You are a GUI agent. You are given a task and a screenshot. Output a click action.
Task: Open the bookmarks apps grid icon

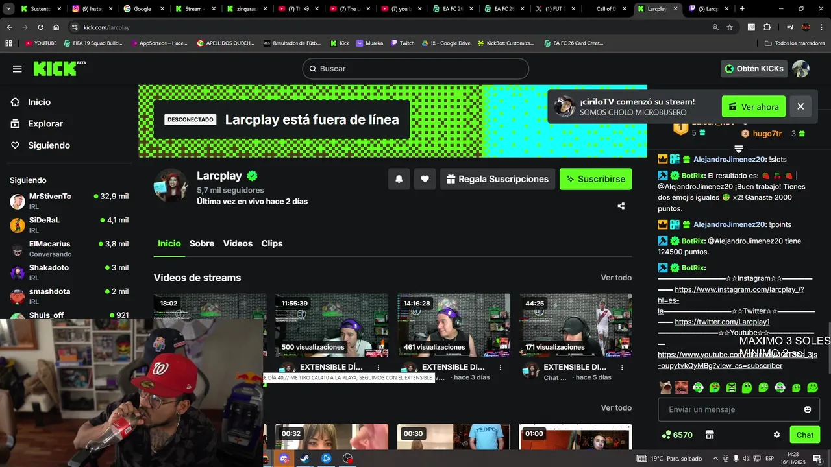8,43
